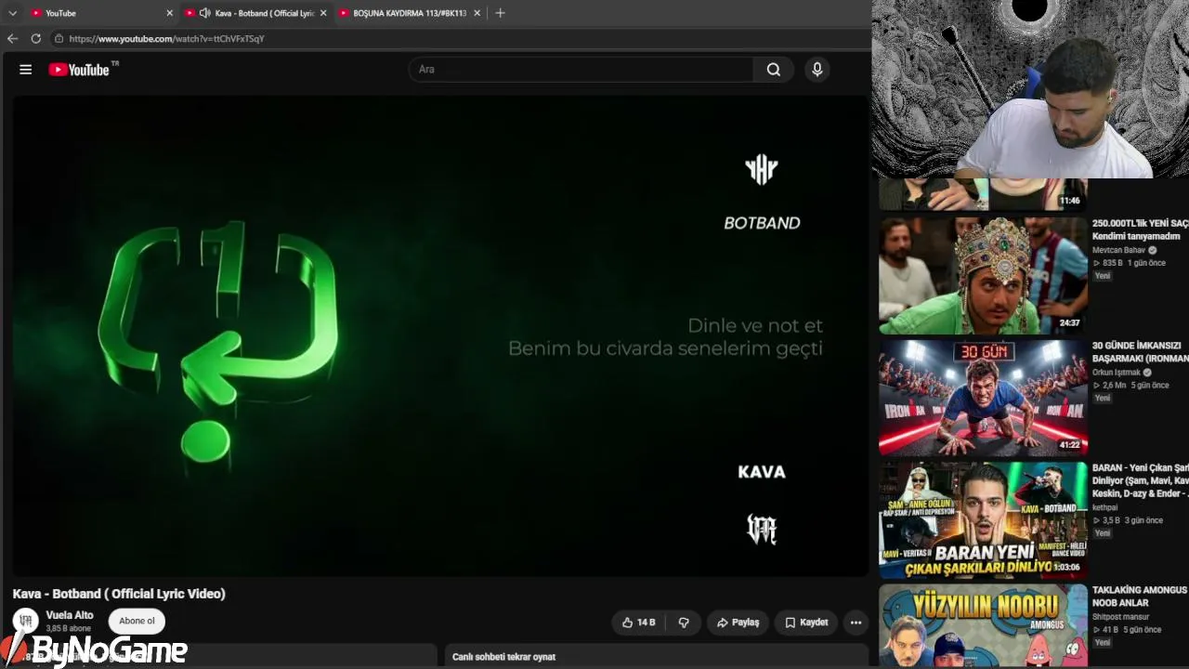Open the YÜZYILIN NOOBU thumbnail
This screenshot has width=1189, height=669.
983,625
